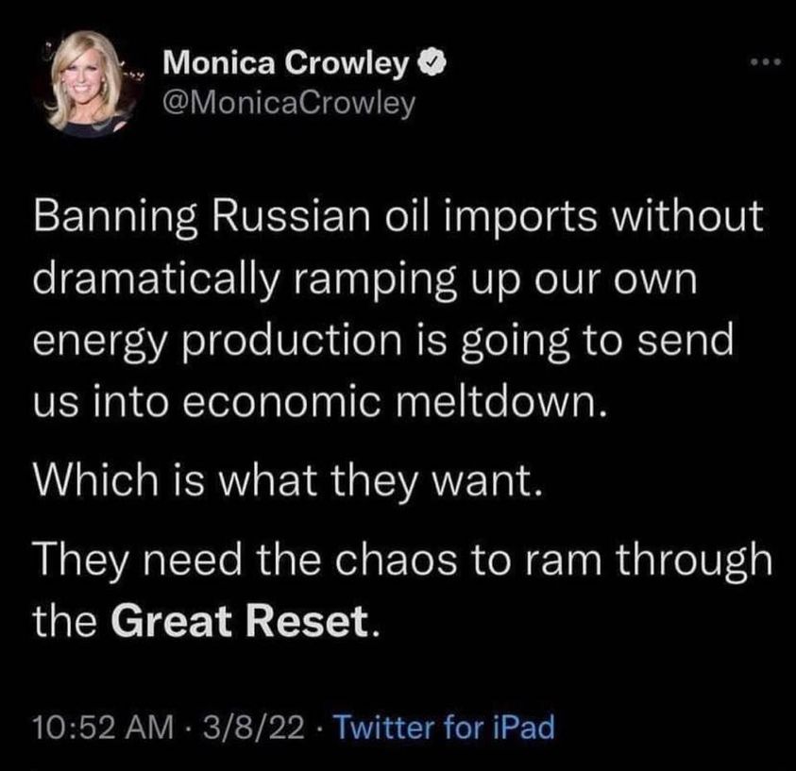Click the display name Monica Crowley
Screen dimensions: 796x771
[286, 64]
